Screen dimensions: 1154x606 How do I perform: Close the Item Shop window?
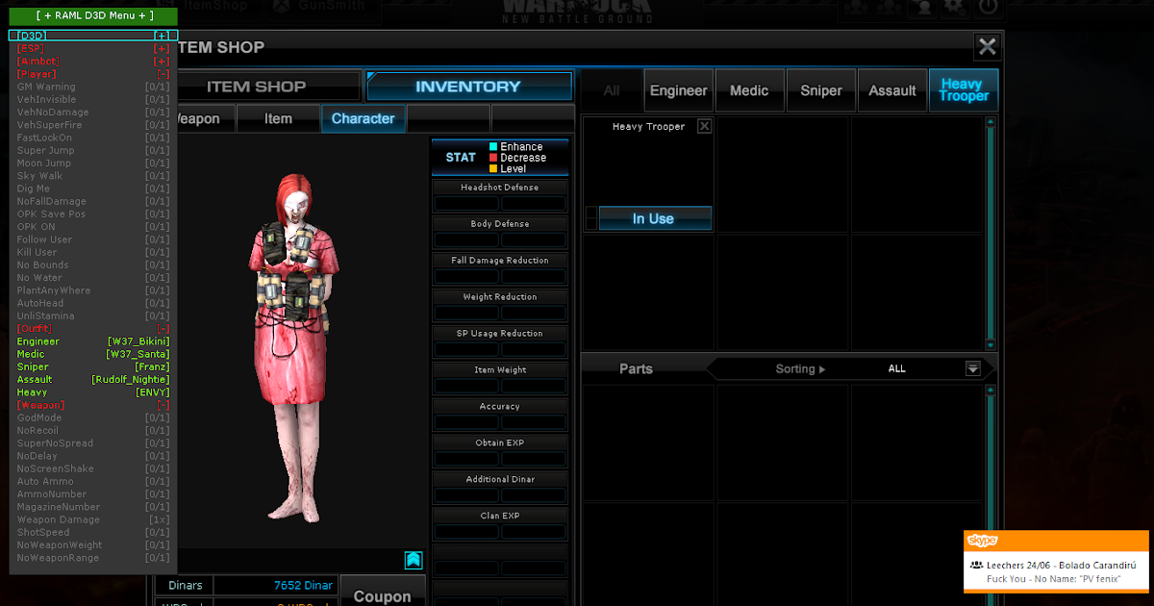[987, 46]
